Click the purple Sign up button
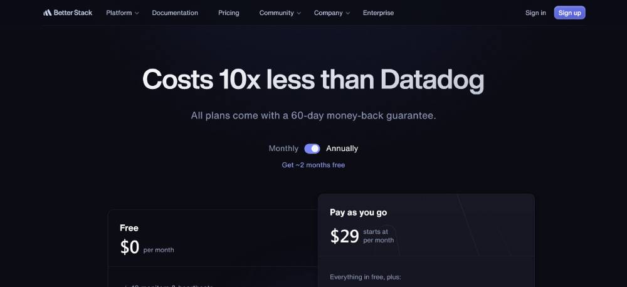Viewport: 627px width, 287px height. pyautogui.click(x=569, y=13)
